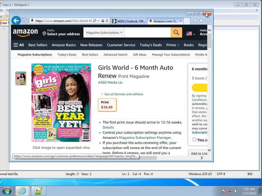Screen dimensions: 262x196
Task: Open Favorites with the star icon
Action: [x=201, y=21]
